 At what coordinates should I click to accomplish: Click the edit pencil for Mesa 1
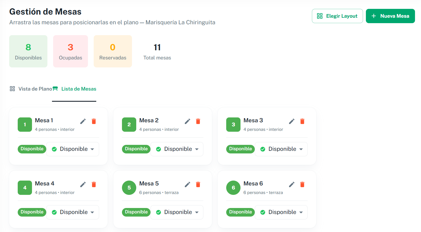pos(83,121)
